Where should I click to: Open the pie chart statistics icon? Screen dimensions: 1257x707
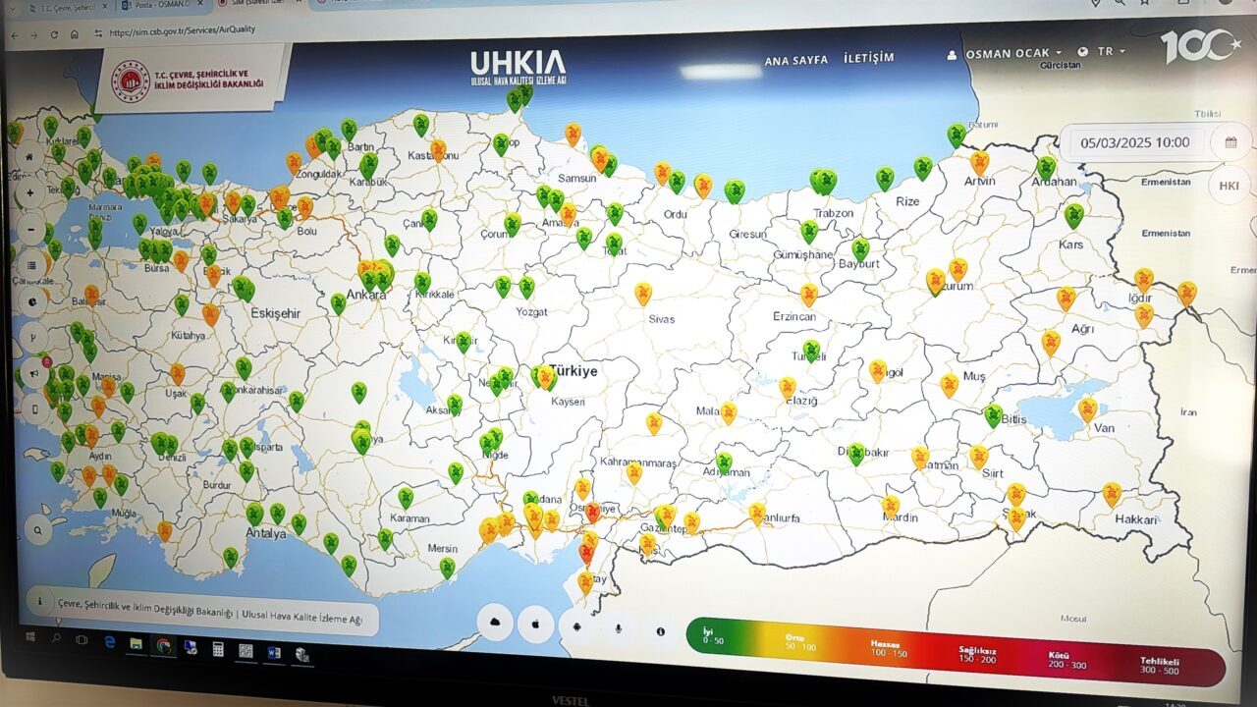(x=32, y=301)
